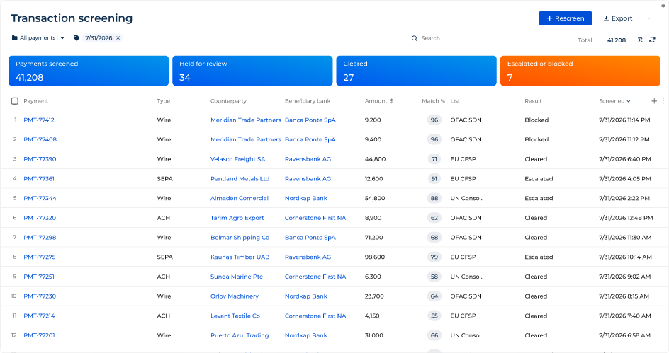Click the settings gear in the corner

[x=663, y=6]
